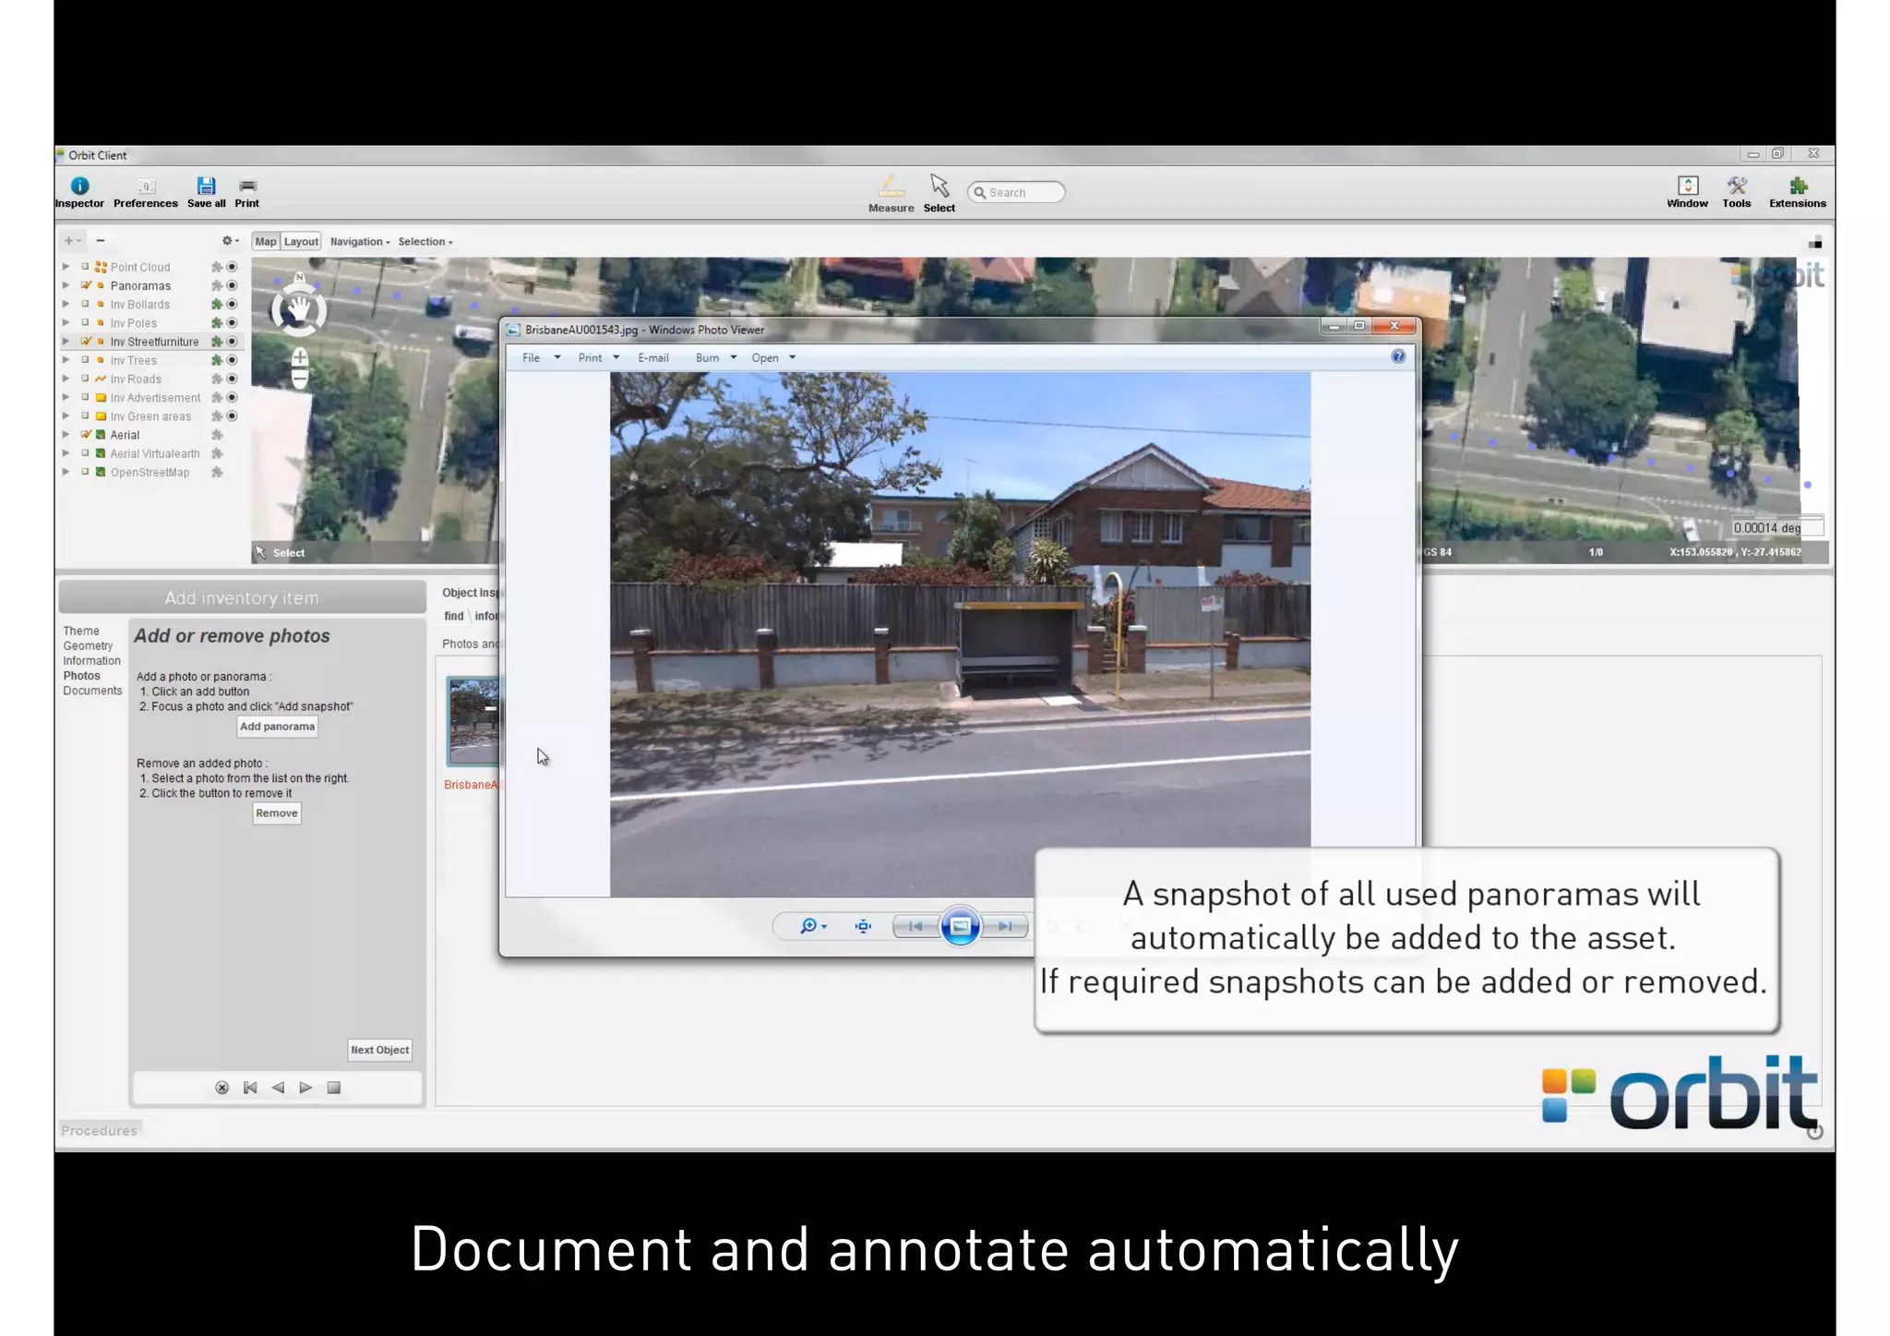Expand the Point Cloud tree node
This screenshot has width=1890, height=1336.
66,267
